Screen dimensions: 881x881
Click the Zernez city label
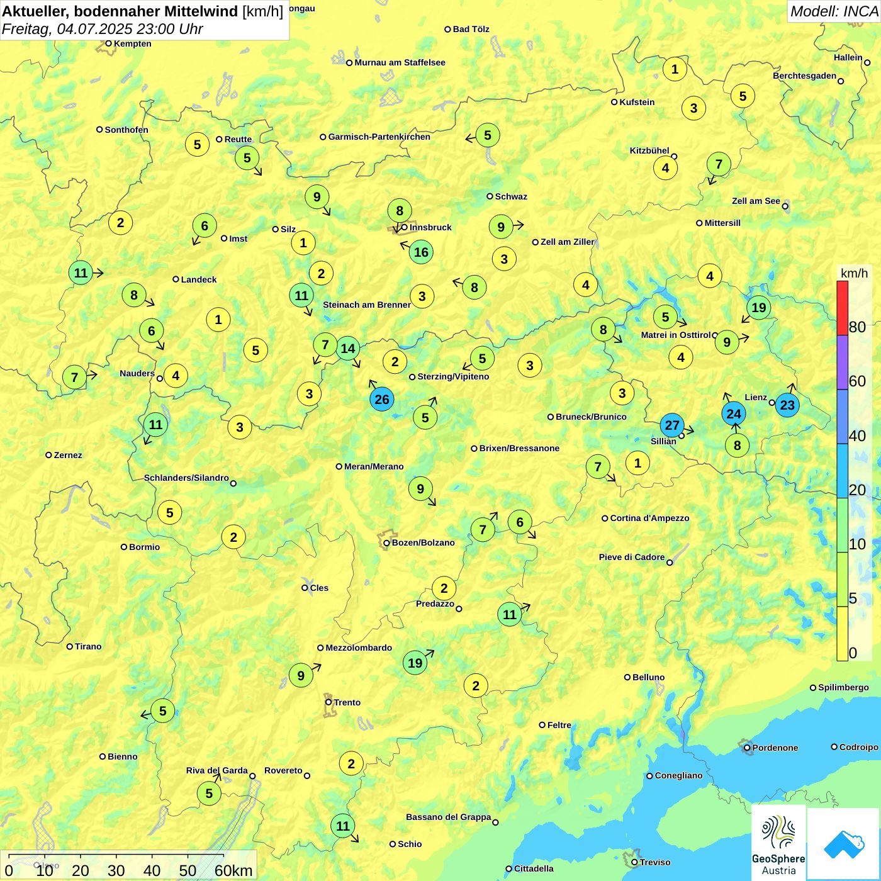pos(68,455)
